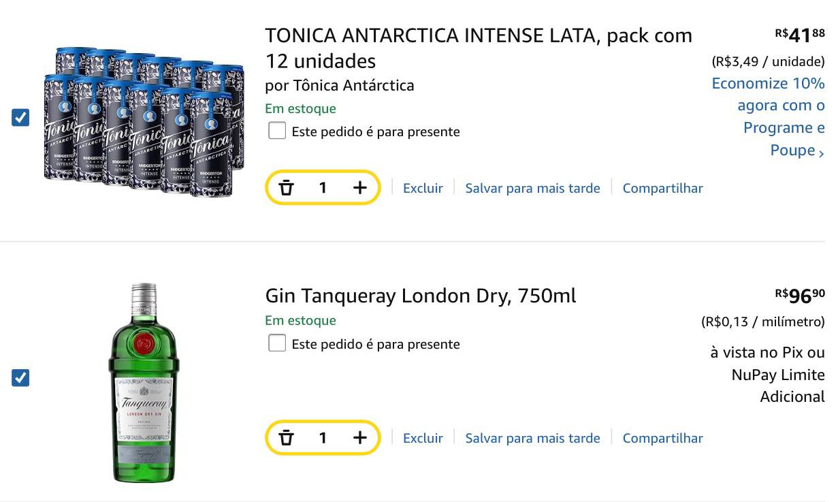The image size is (838, 502).
Task: Click the plus icon to add another tonic pack
Action: pyautogui.click(x=359, y=188)
